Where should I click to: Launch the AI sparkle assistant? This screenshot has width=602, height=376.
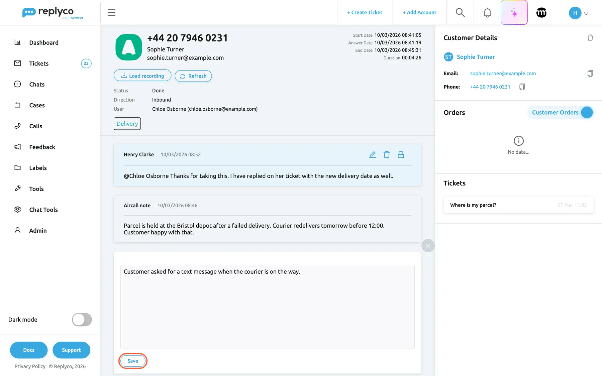coord(514,13)
